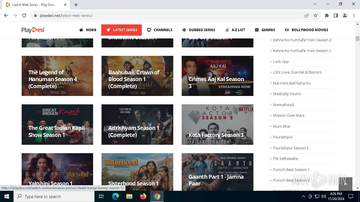360x202 pixels.
Task: Open The Great Indian Kapil Show card
Action: [57, 125]
